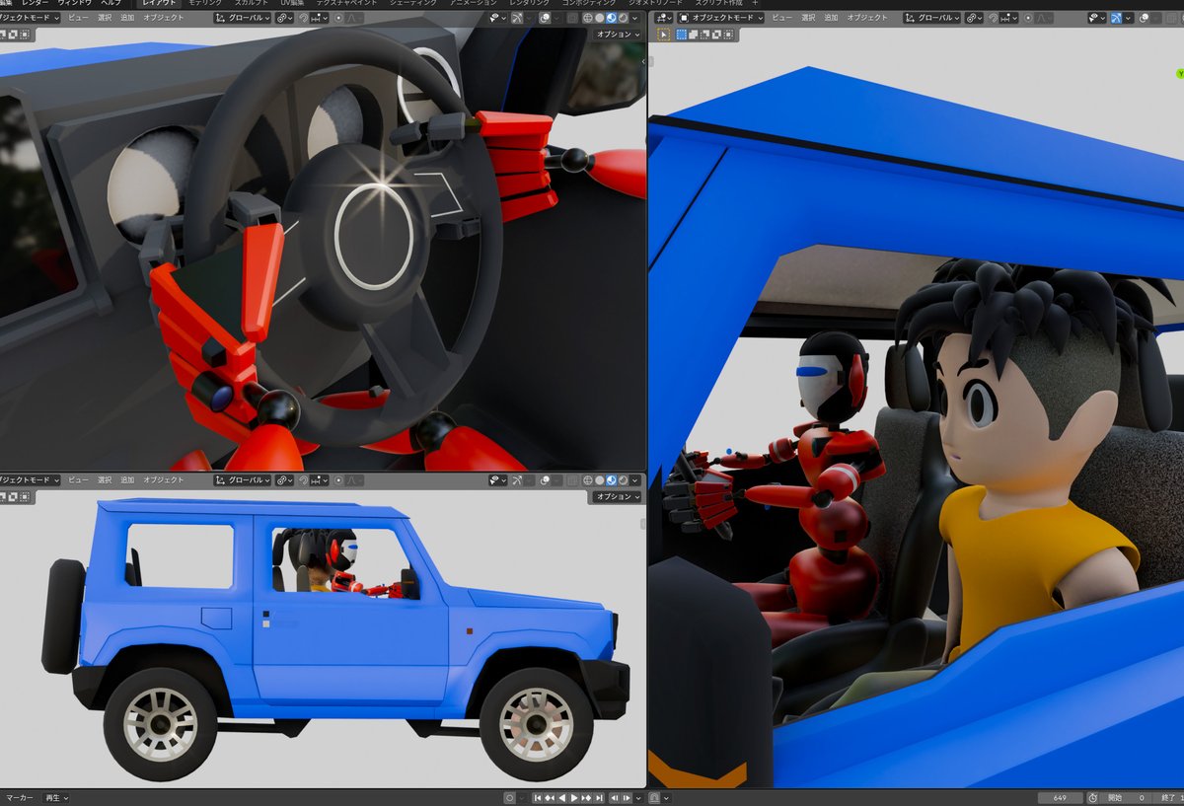Select solid shading in side-view car viewport
This screenshot has width=1184, height=806.
599,479
